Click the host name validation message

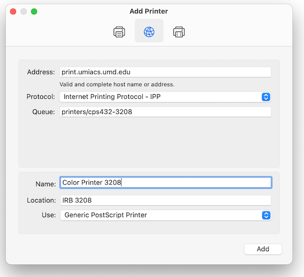click(x=117, y=84)
